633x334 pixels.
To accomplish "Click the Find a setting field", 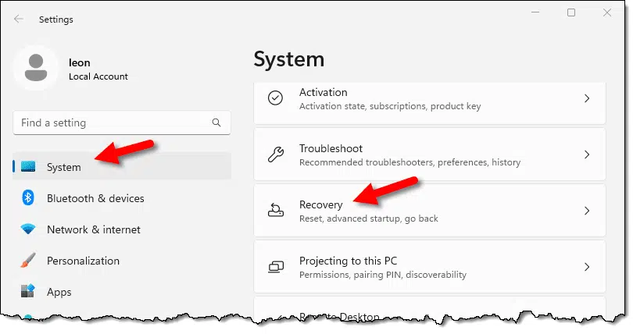I will [x=122, y=123].
